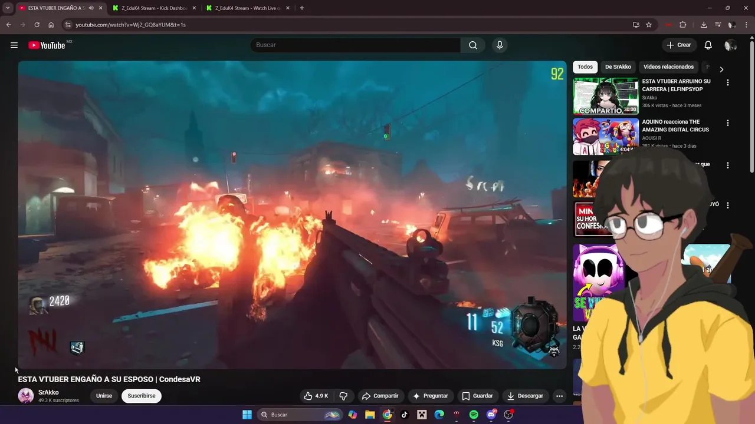Image resolution: width=755 pixels, height=424 pixels.
Task: Bookmark this page with star icon
Action: [649, 25]
